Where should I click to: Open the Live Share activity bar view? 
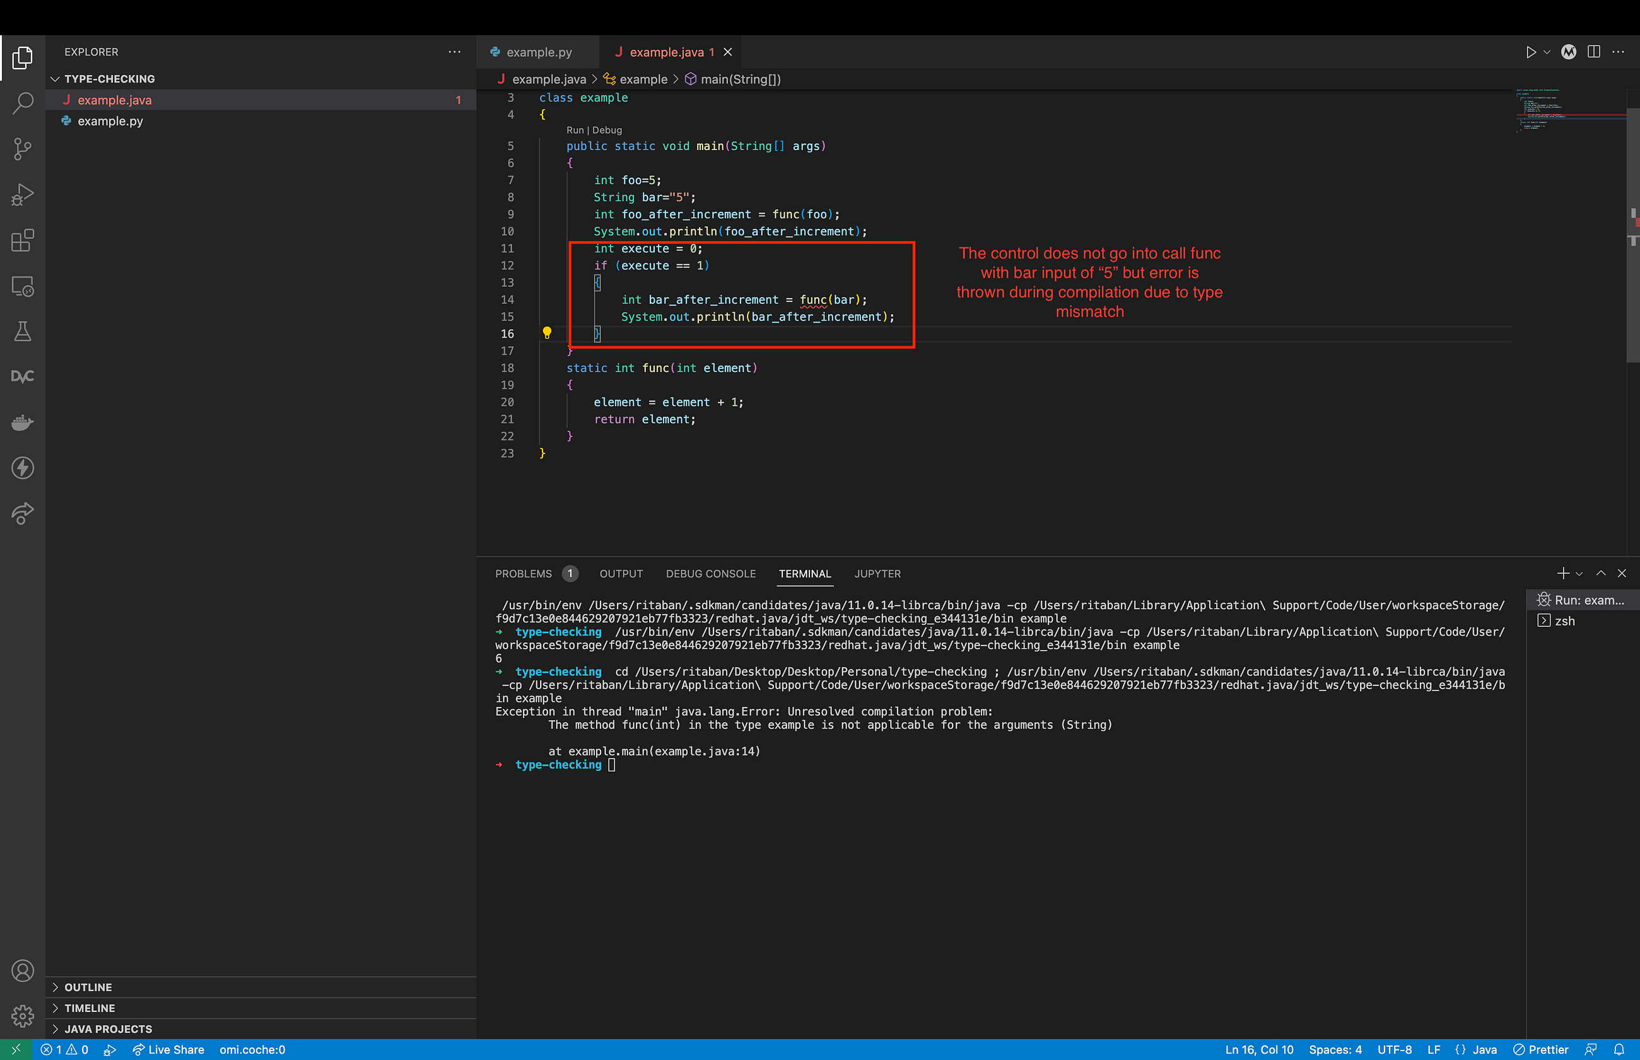22,513
